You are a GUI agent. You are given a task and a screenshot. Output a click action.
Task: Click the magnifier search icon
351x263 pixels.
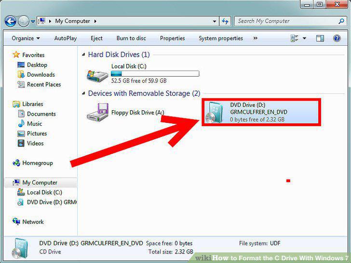(x=341, y=21)
